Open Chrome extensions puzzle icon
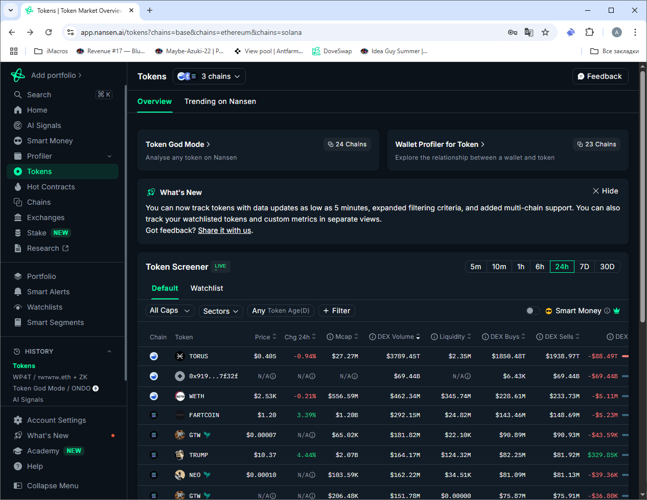 [590, 32]
